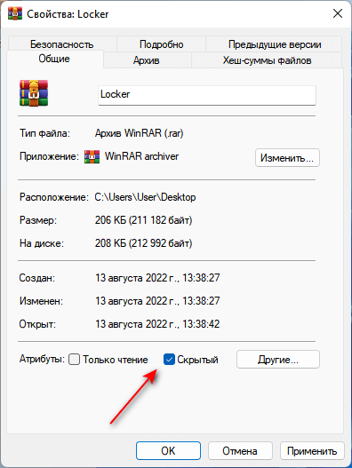Viewport: 352px width, 468px height.
Task: Open the Подробно tab
Action: click(162, 44)
